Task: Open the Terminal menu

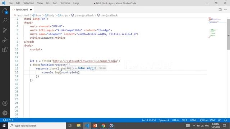Action: (x=65, y=3)
